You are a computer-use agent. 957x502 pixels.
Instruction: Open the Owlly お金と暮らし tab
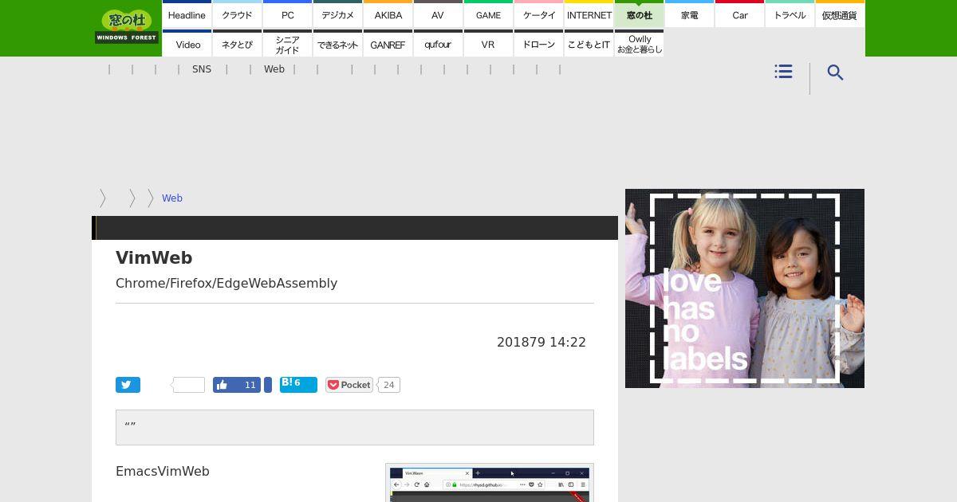pyautogui.click(x=639, y=44)
